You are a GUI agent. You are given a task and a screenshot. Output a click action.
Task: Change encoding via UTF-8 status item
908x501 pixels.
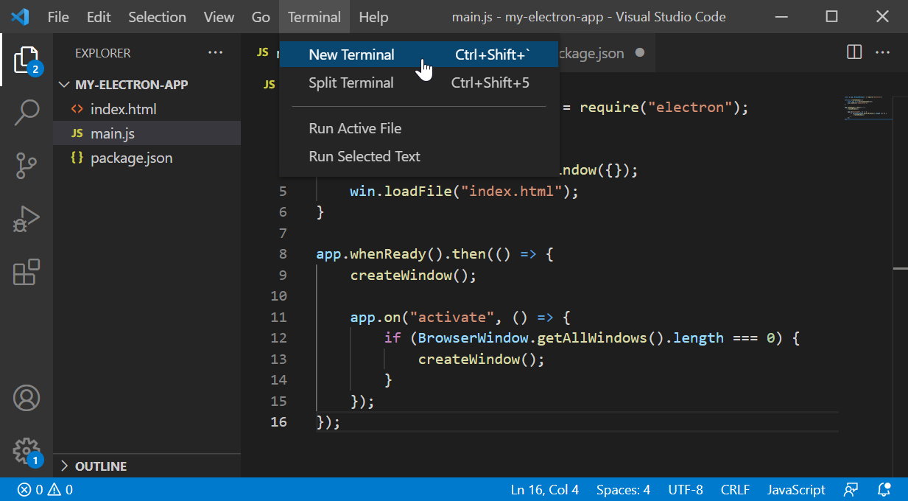point(686,489)
